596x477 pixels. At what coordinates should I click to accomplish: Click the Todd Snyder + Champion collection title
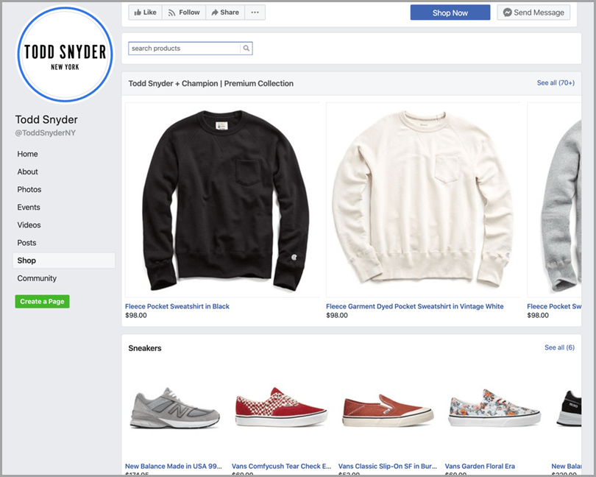tap(211, 84)
